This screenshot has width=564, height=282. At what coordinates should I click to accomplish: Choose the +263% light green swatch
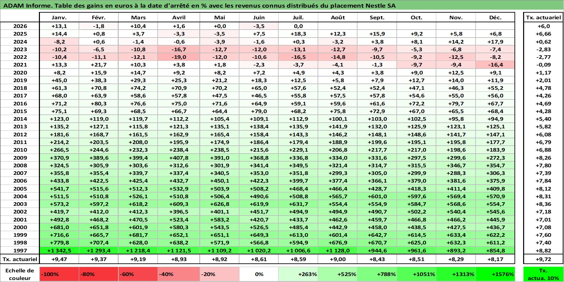point(298,274)
